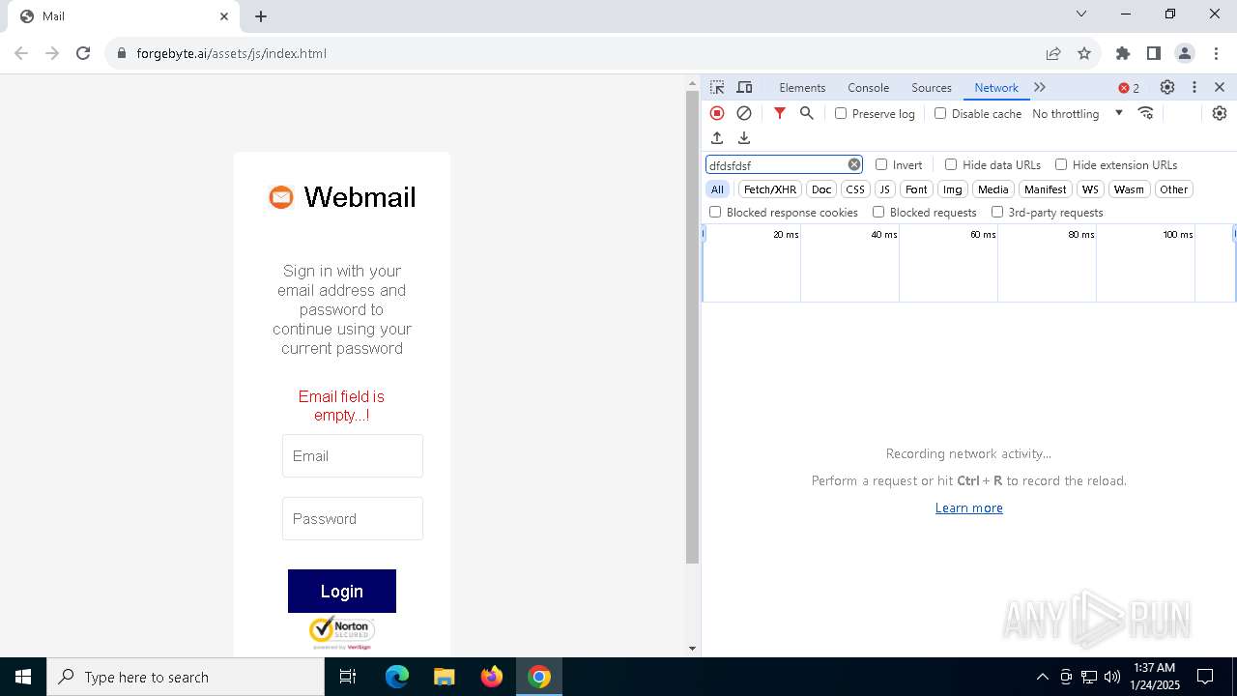This screenshot has width=1237, height=696.
Task: Bookmark this page with the star
Action: click(1084, 53)
